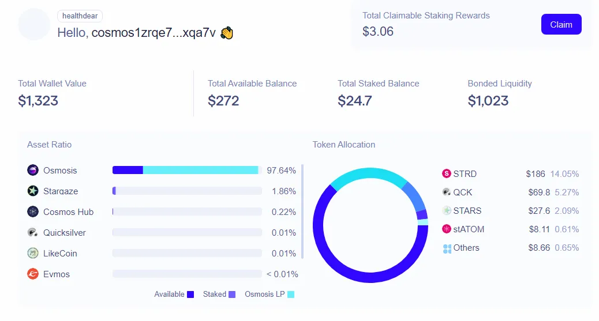This screenshot has height=321, width=599.
Task: Click the Stargaze chain icon
Action: tap(33, 191)
